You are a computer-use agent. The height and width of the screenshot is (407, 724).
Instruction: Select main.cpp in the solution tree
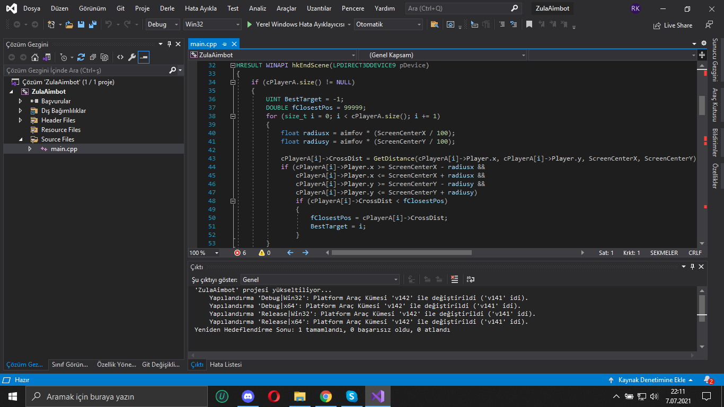coord(64,149)
